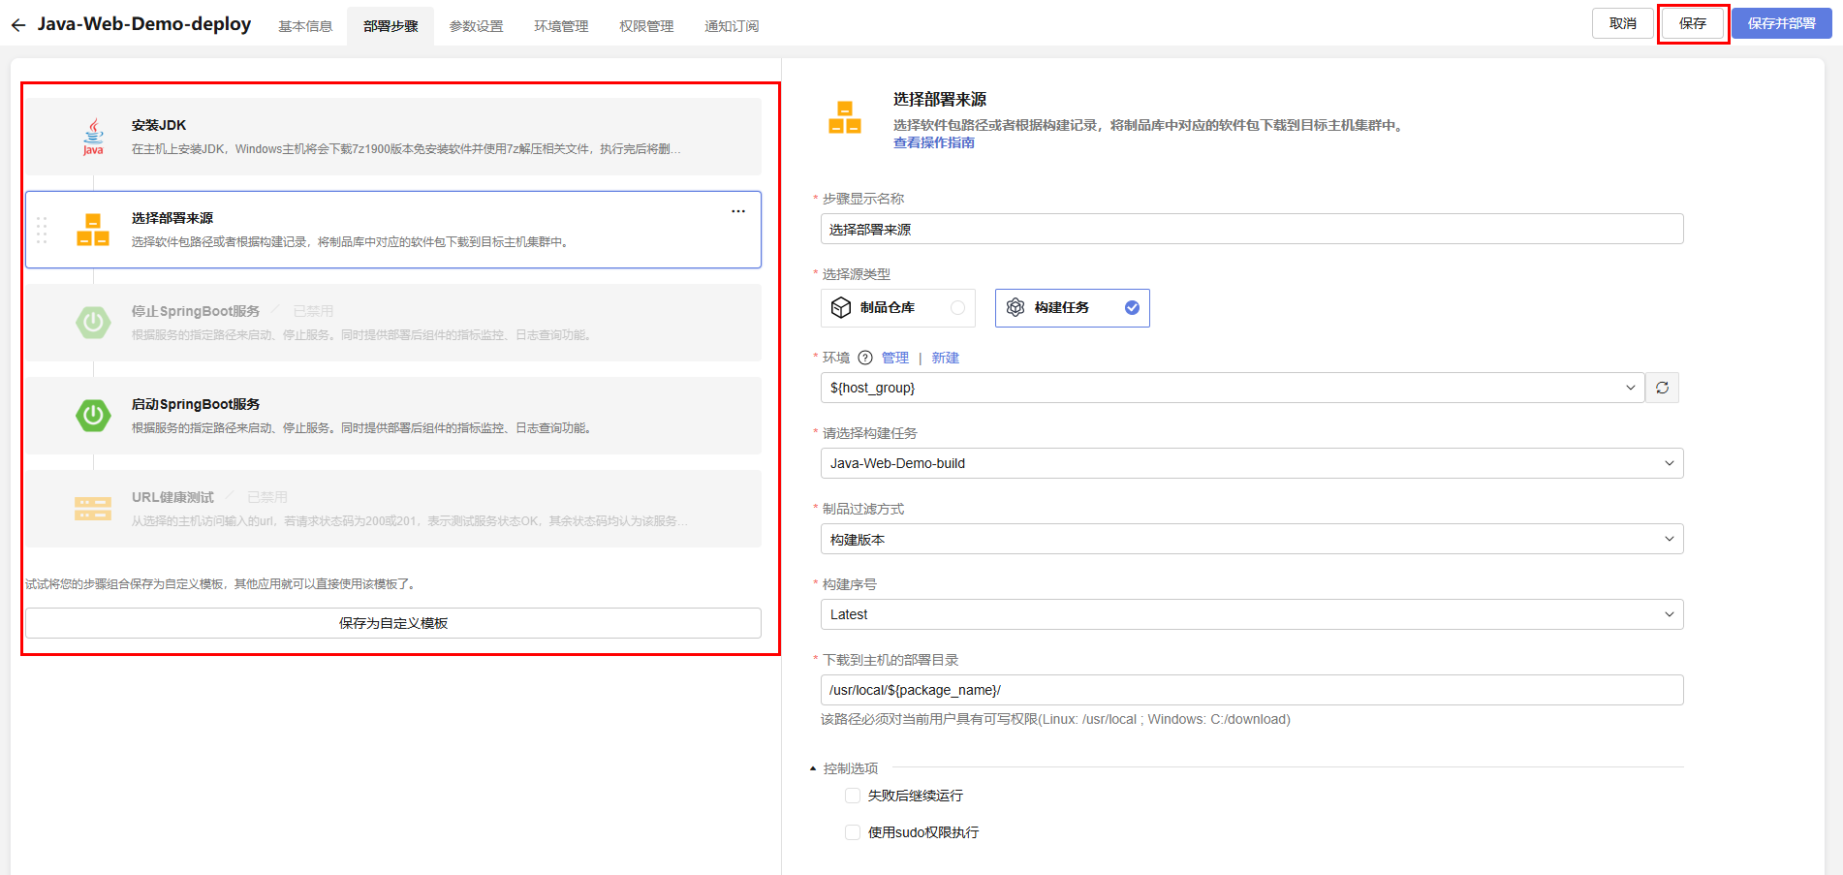Select the orange 选择部署来源 step icon
The width and height of the screenshot is (1843, 875).
pos(92,229)
